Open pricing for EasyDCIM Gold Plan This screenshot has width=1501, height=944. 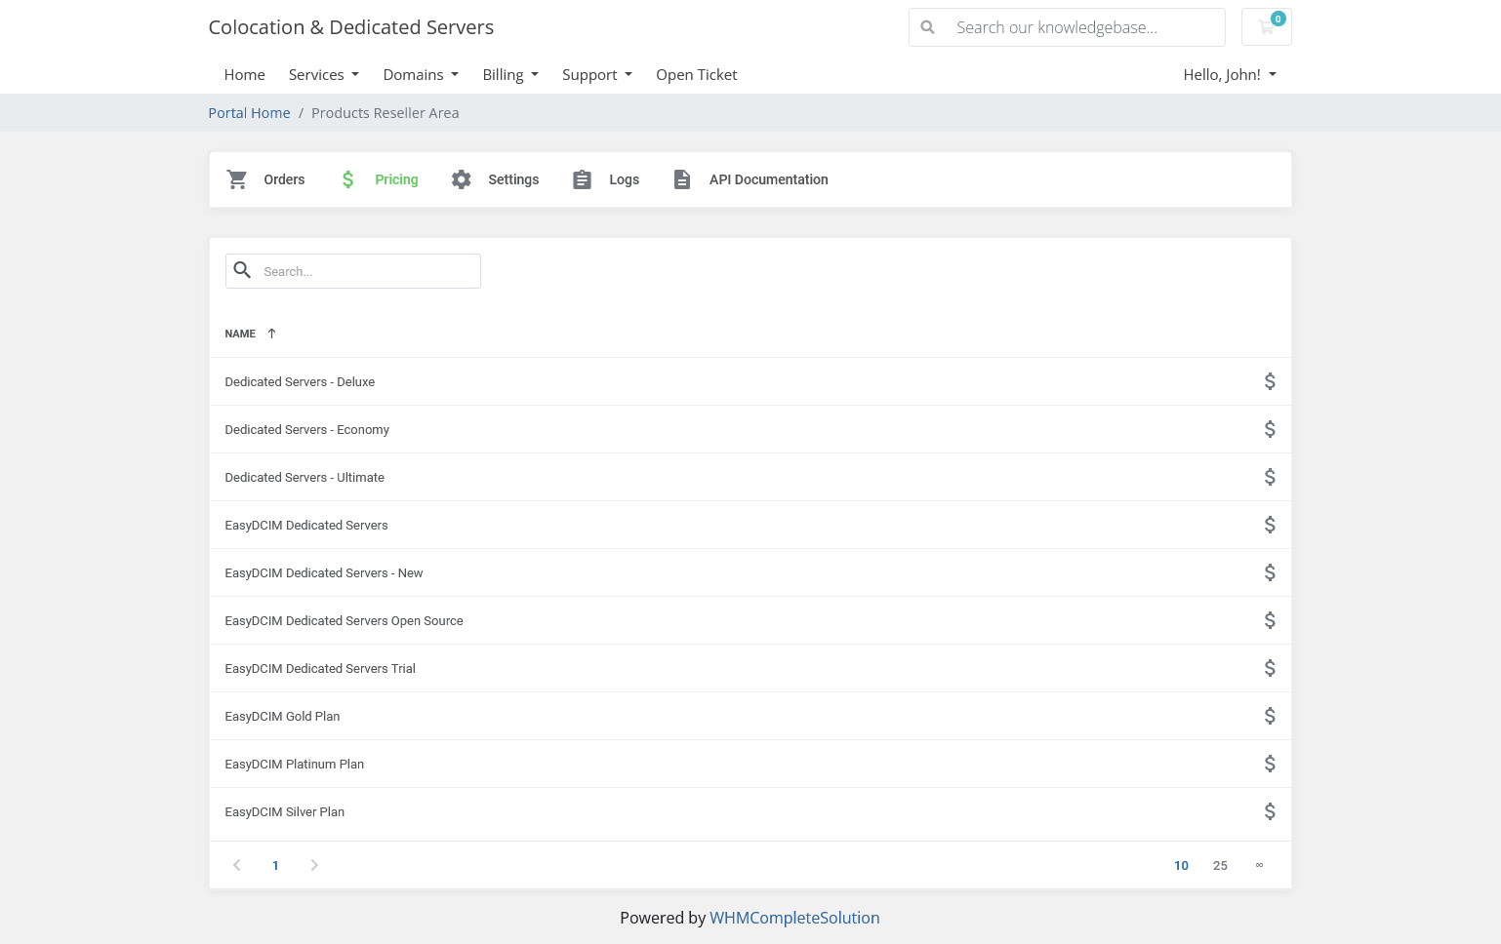(x=1270, y=716)
